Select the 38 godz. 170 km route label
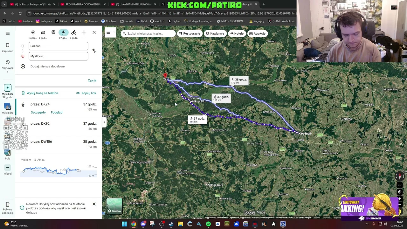Image resolution: width=407 pixels, height=229 pixels. [238, 81]
